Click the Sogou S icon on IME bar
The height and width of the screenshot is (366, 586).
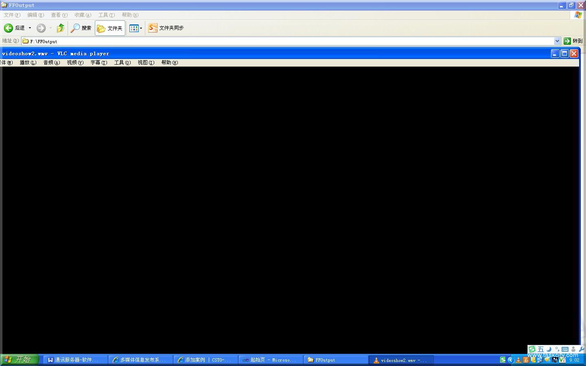[x=532, y=349]
